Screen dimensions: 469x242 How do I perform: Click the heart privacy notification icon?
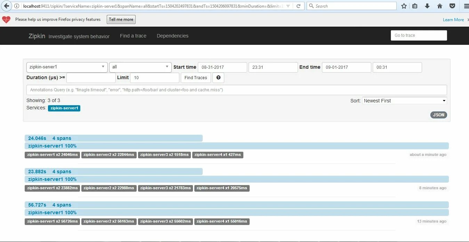(6, 19)
